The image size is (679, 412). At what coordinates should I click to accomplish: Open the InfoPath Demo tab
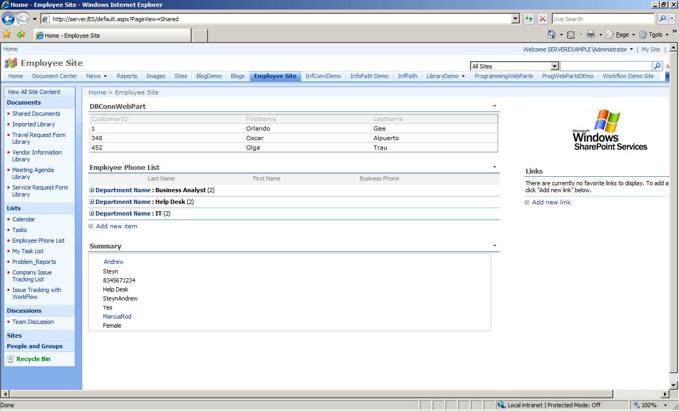[369, 76]
